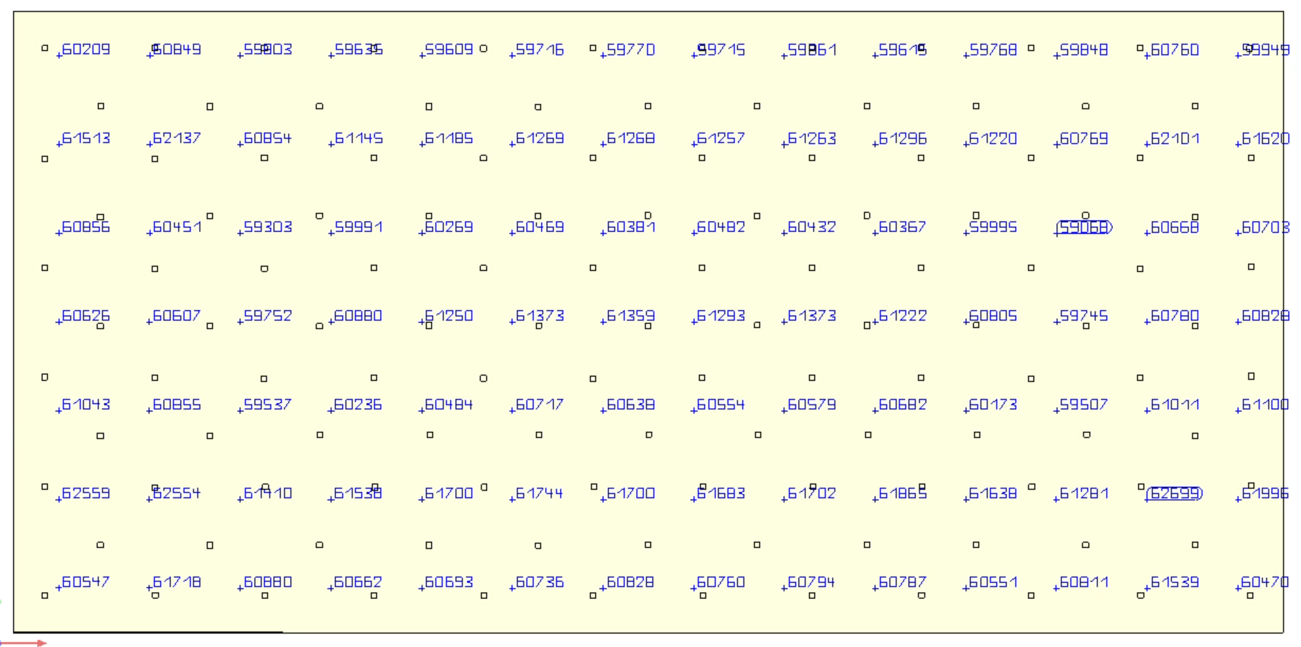Select the point label 61269

pyautogui.click(x=540, y=138)
